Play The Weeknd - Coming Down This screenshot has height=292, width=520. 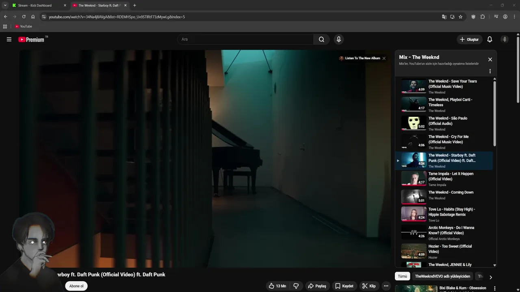[444, 197]
